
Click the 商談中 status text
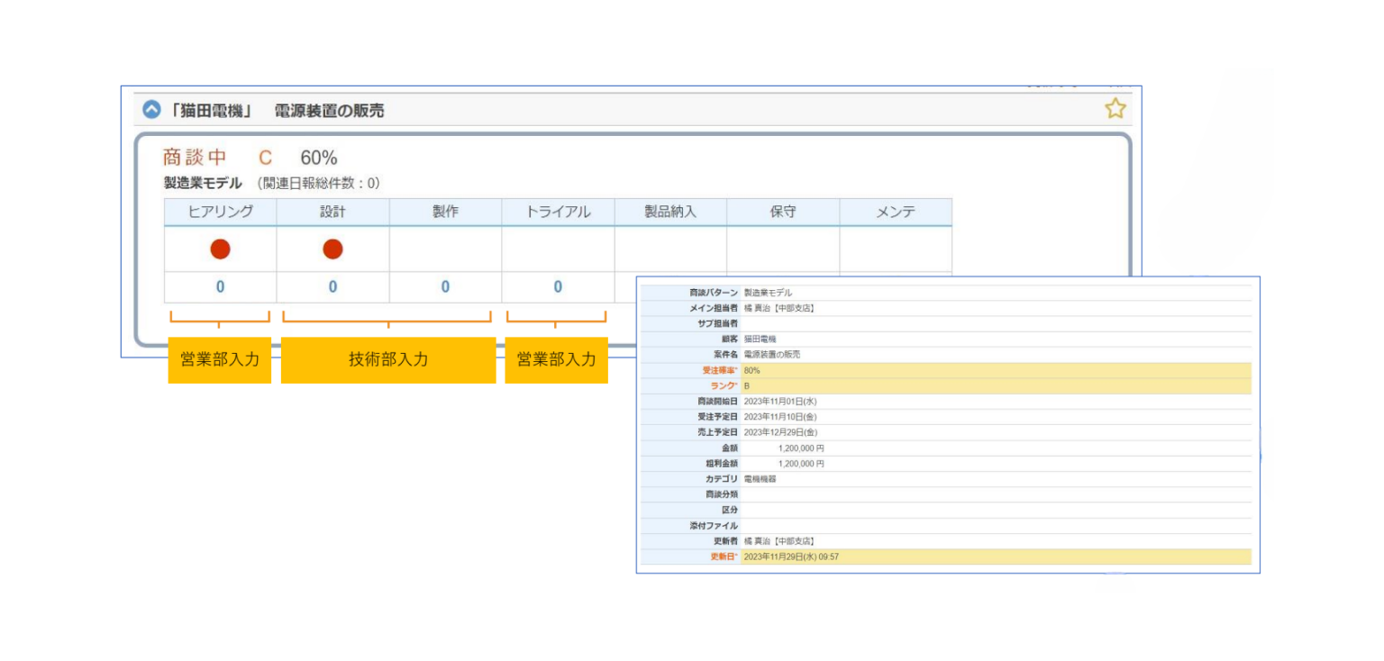tap(195, 158)
